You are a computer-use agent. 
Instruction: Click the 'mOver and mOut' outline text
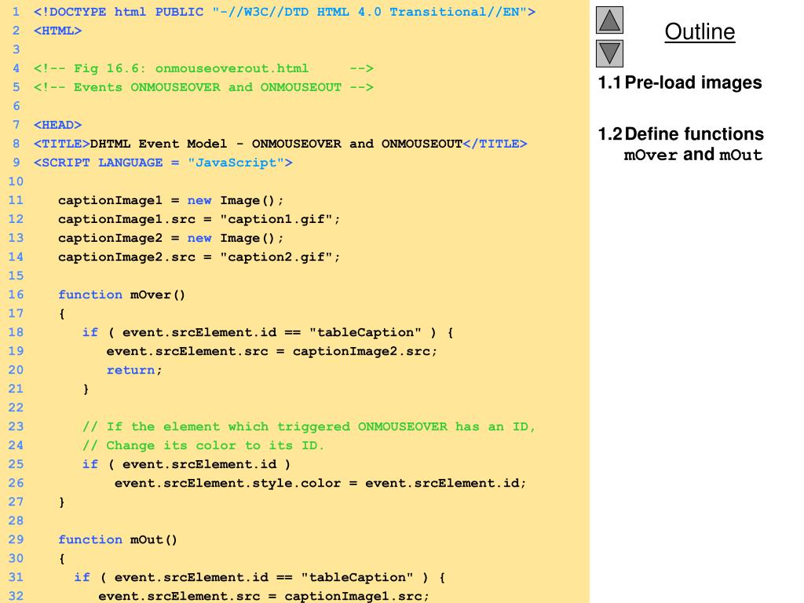click(693, 155)
